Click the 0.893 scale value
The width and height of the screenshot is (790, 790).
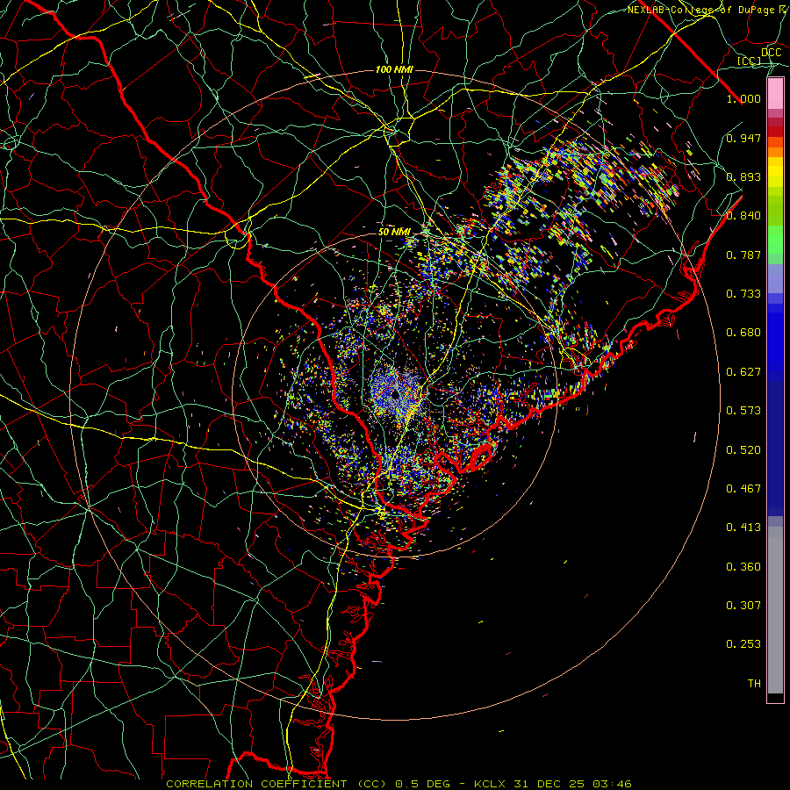point(743,176)
